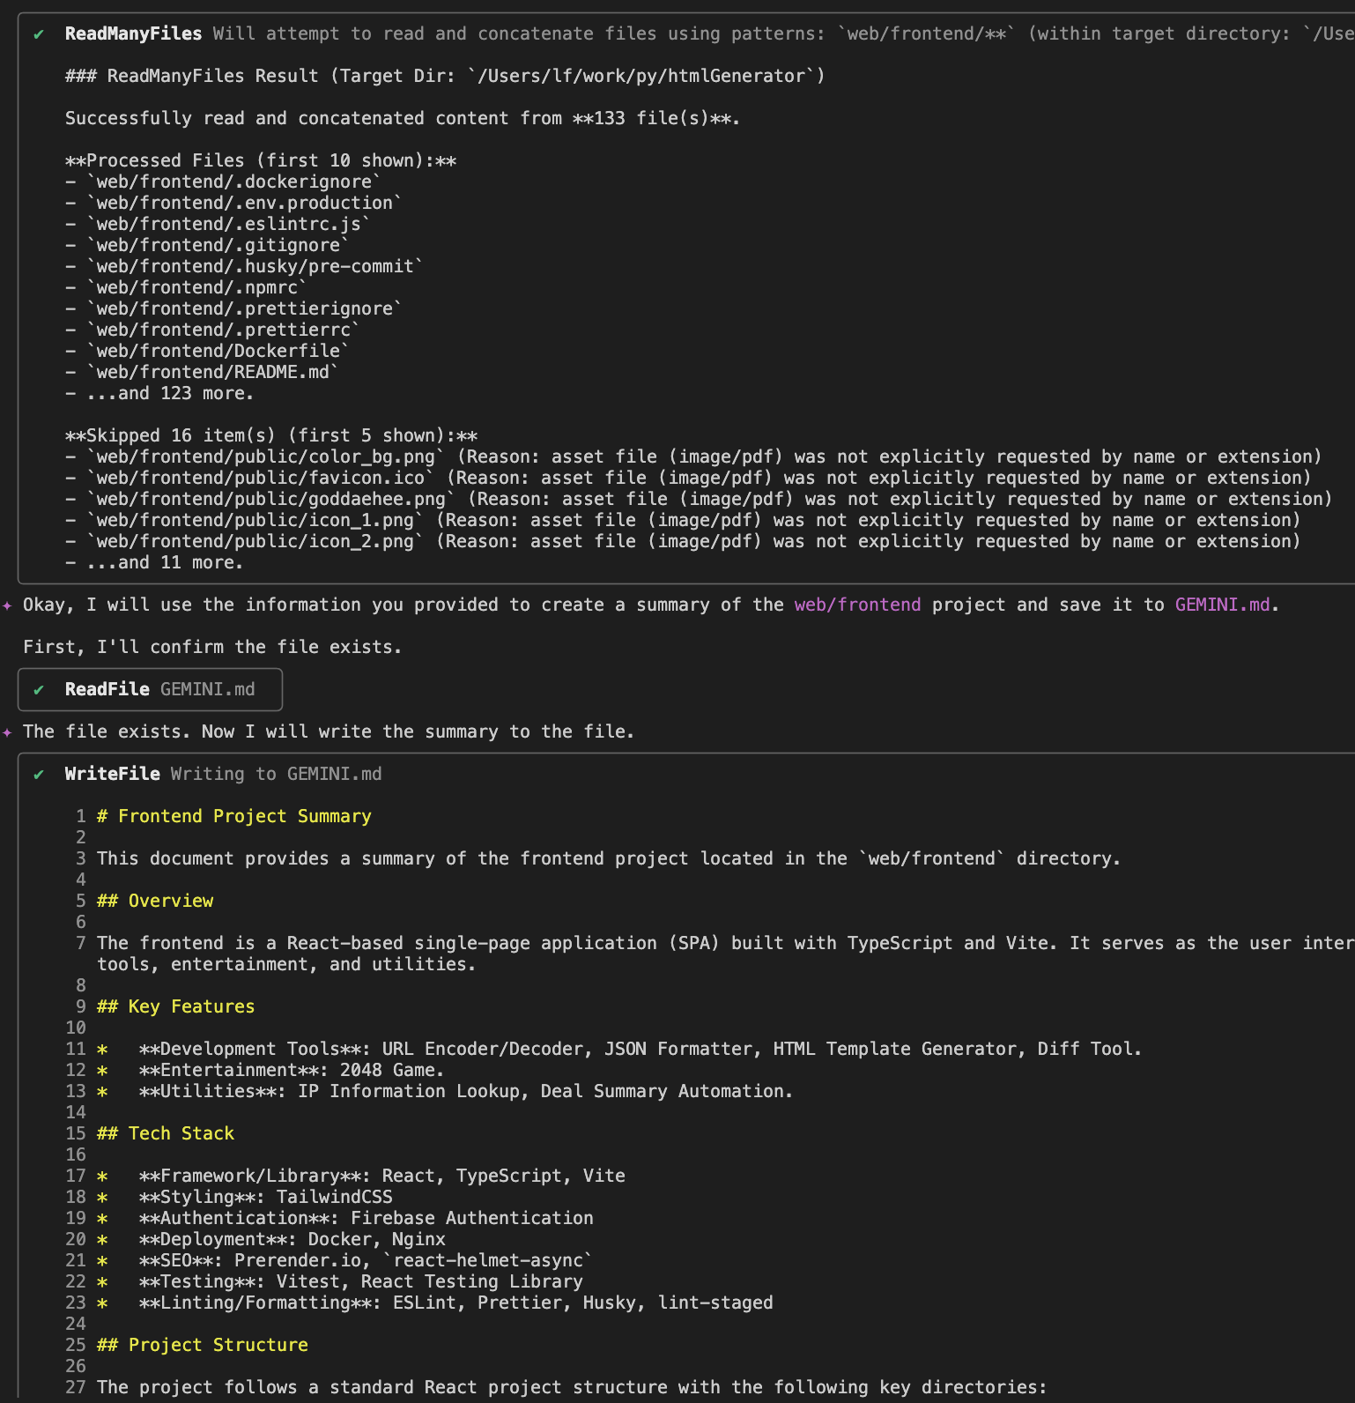Image resolution: width=1355 pixels, height=1403 pixels.
Task: Click the **Development Tools** line 11
Action: click(619, 1049)
